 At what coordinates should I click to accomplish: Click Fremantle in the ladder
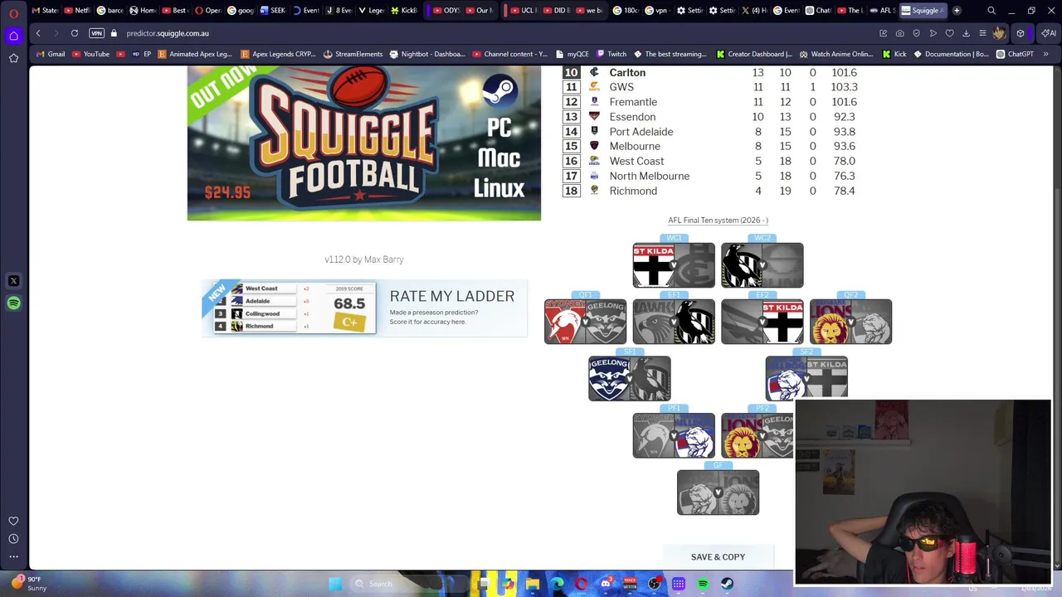pyautogui.click(x=710, y=102)
